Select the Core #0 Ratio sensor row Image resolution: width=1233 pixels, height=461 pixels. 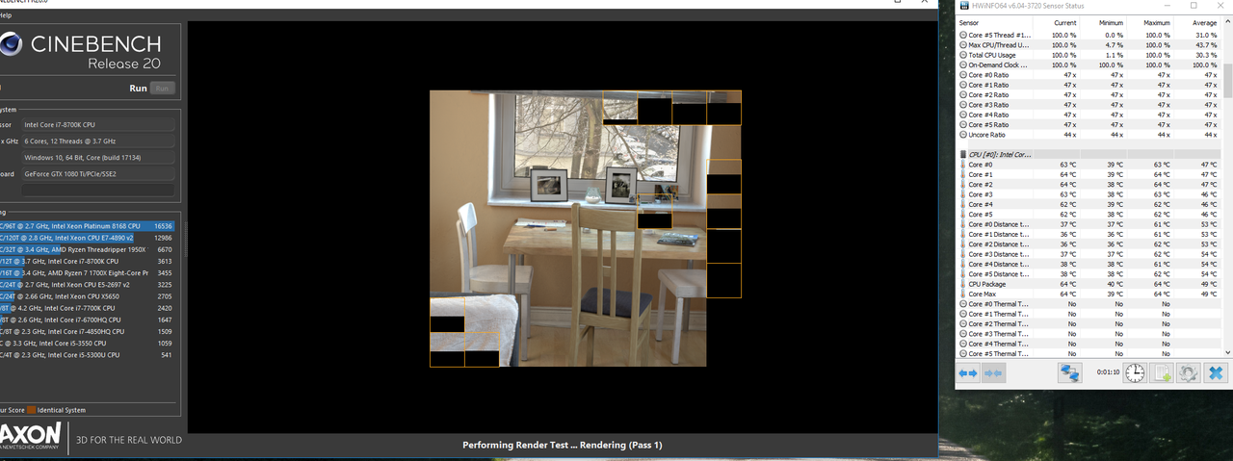1089,75
